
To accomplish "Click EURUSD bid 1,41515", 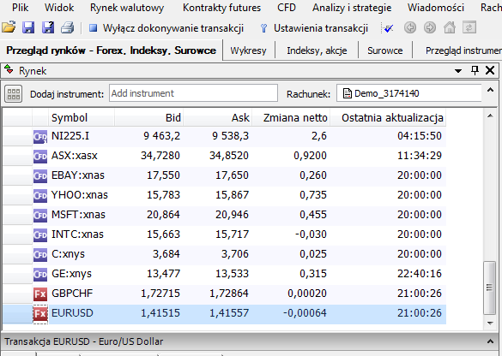I will (x=160, y=313).
